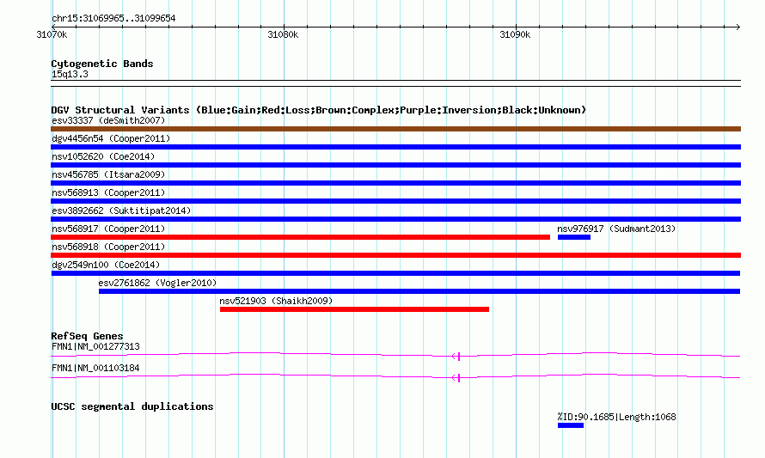The height and width of the screenshot is (458, 765).
Task: Select the esv33337 (deSmith2007) label
Action: [108, 120]
